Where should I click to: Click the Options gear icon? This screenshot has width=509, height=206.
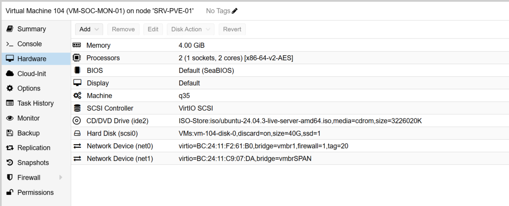tap(10, 88)
